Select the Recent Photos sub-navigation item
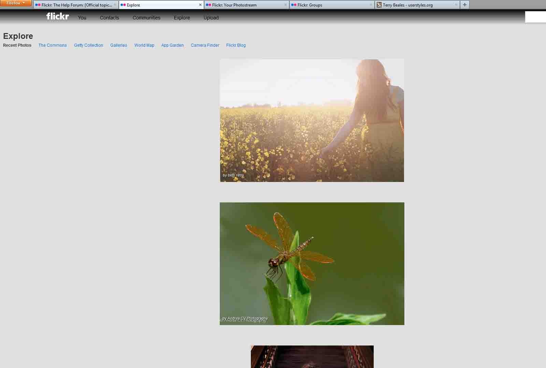Image resolution: width=546 pixels, height=368 pixels. point(17,45)
